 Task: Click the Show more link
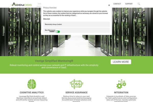pyautogui.click(x=47, y=19)
